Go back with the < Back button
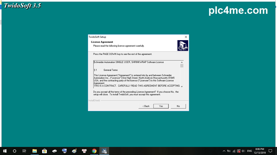Viewport: 277px width, 155px height. point(146,106)
